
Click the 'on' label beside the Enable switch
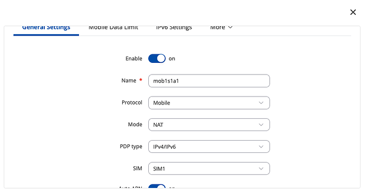coord(172,59)
